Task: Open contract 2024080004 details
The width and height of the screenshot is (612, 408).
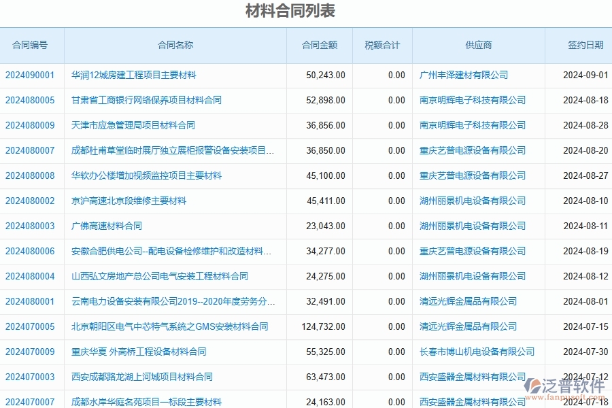Action: [x=31, y=276]
